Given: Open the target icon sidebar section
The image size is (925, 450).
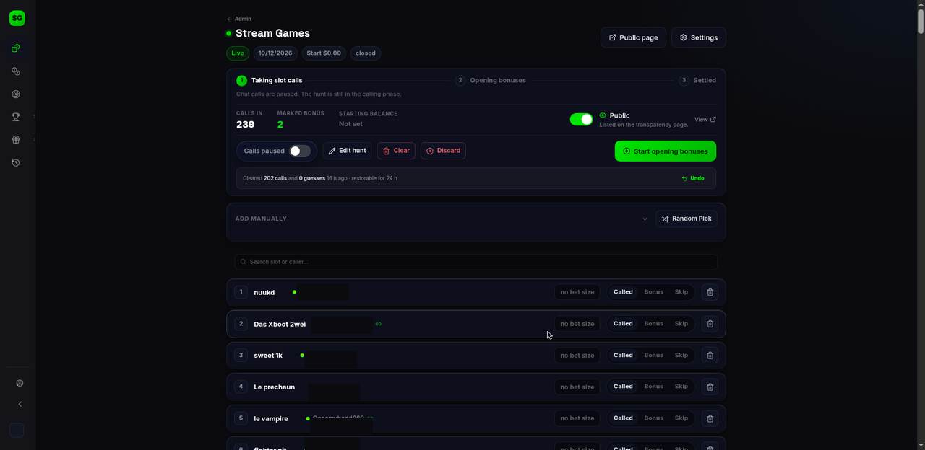Looking at the screenshot, I should coord(16,94).
